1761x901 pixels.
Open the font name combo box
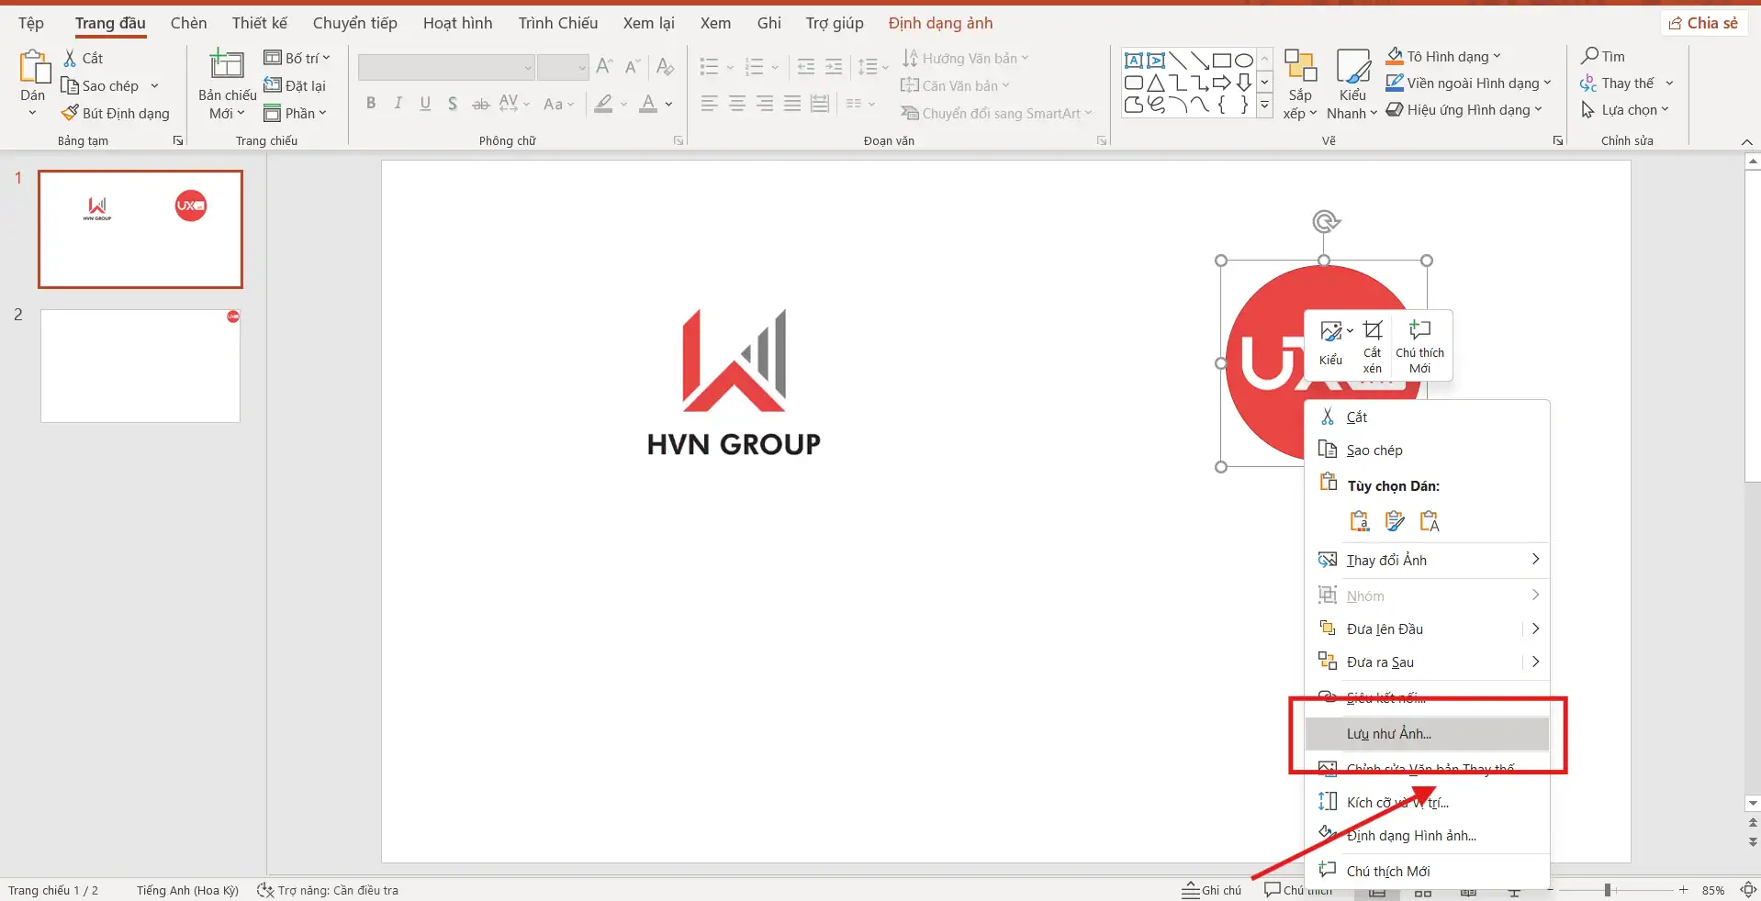point(446,67)
